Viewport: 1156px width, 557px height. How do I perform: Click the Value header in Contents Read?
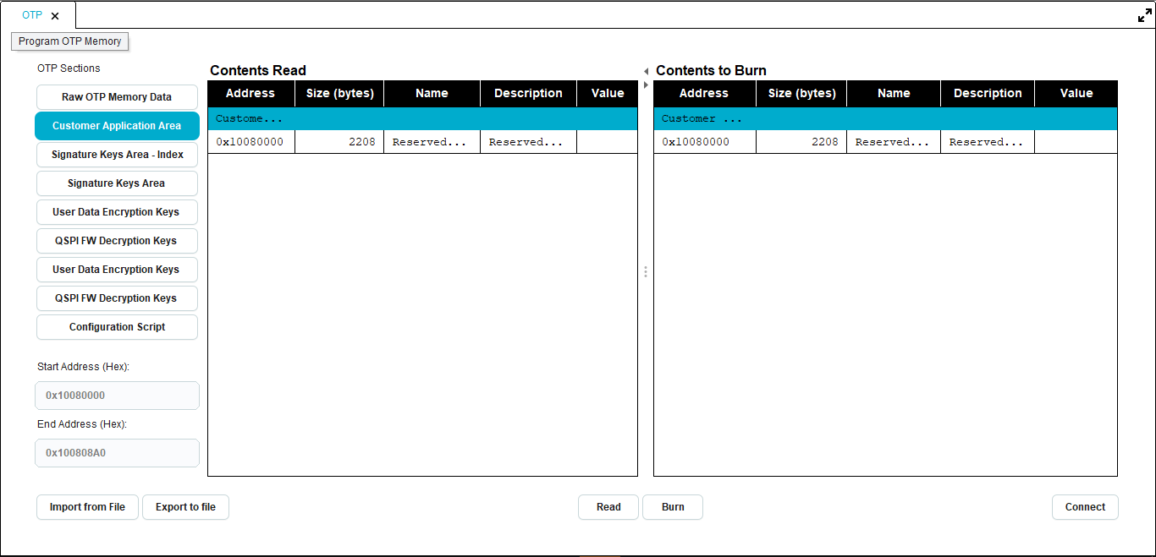point(608,93)
